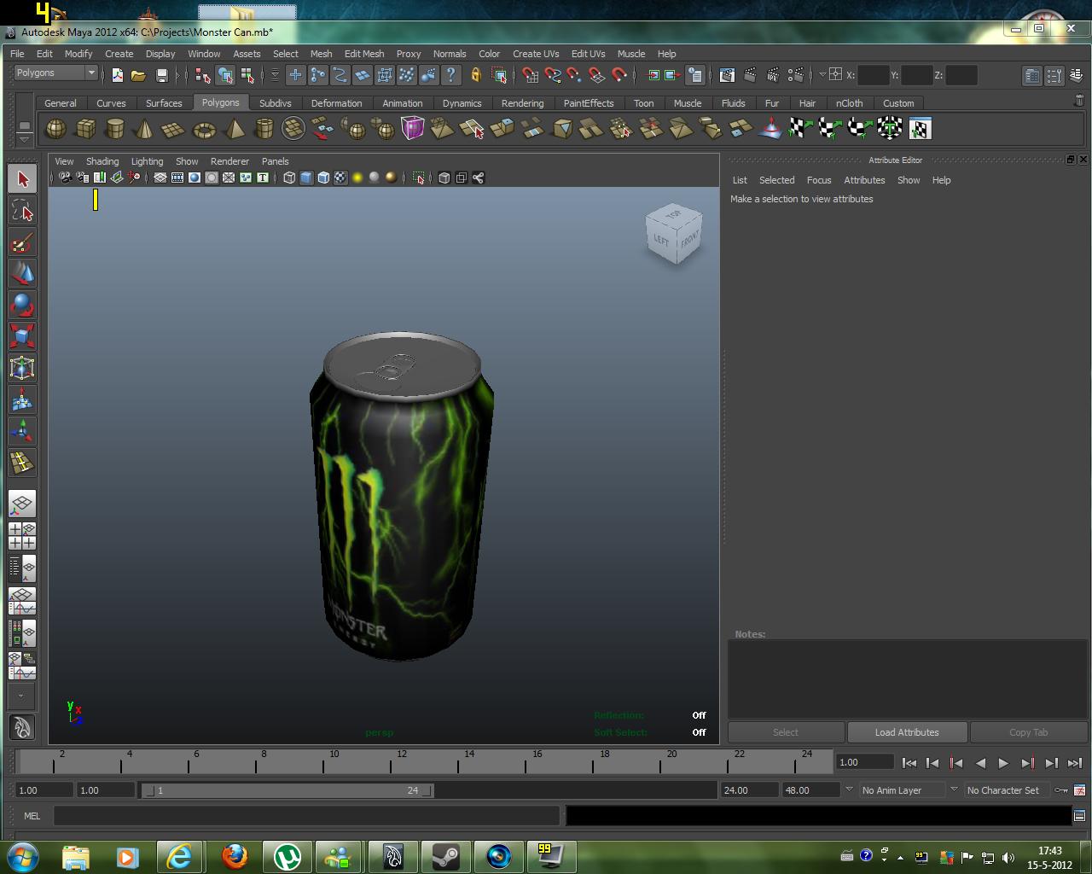The height and width of the screenshot is (874, 1092).
Task: Save the scene with the floppy disk icon
Action: [162, 75]
